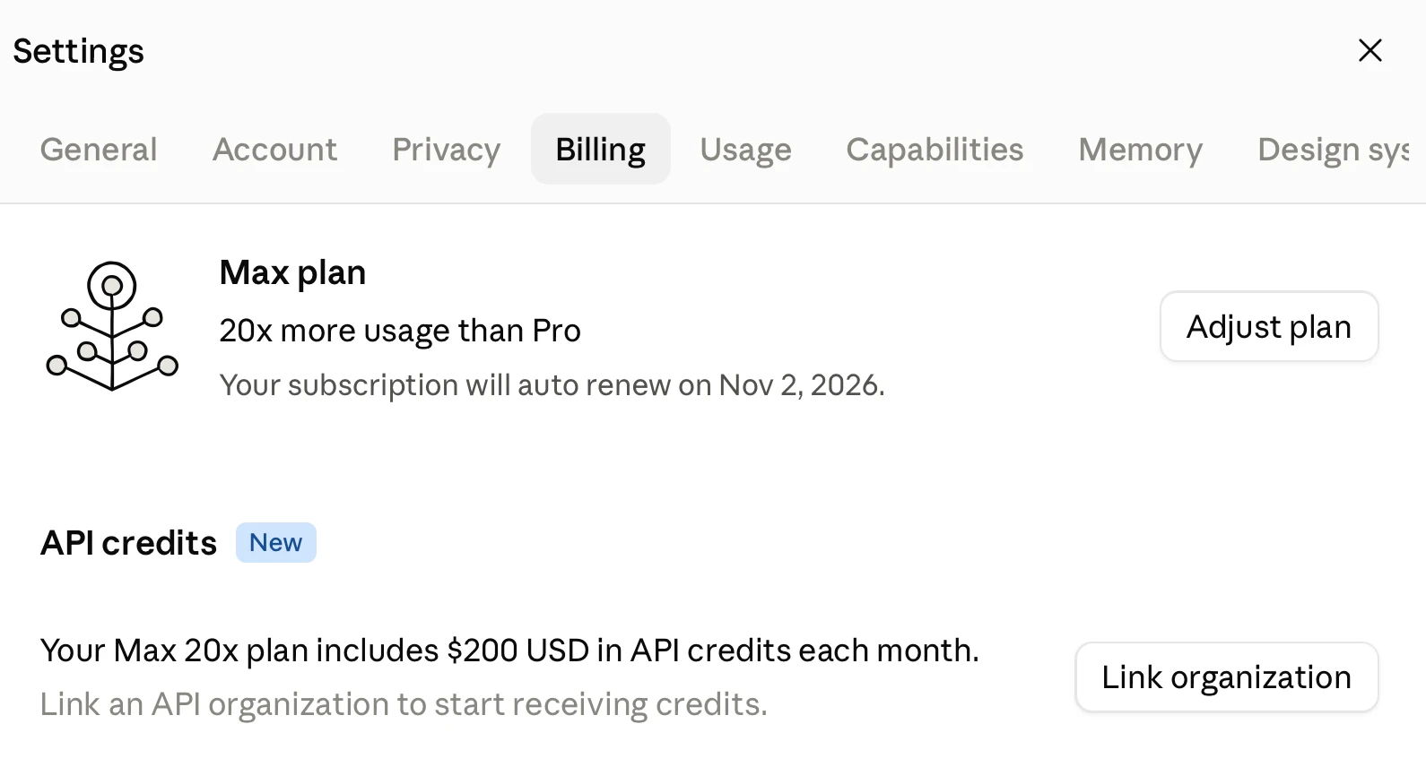Click the Settings title
This screenshot has height=767, width=1426.
click(78, 51)
